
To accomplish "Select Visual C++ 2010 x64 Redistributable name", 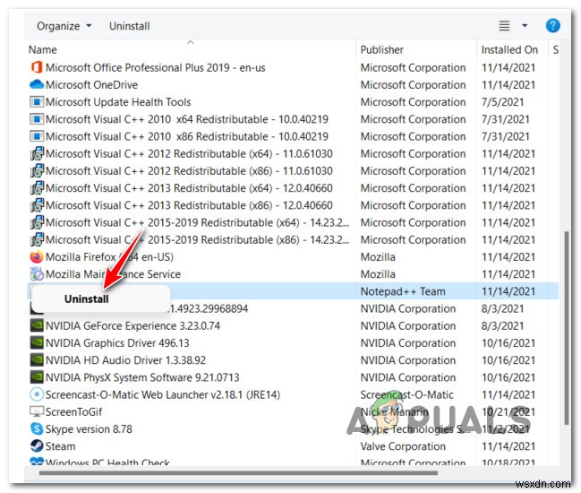I will 187,119.
